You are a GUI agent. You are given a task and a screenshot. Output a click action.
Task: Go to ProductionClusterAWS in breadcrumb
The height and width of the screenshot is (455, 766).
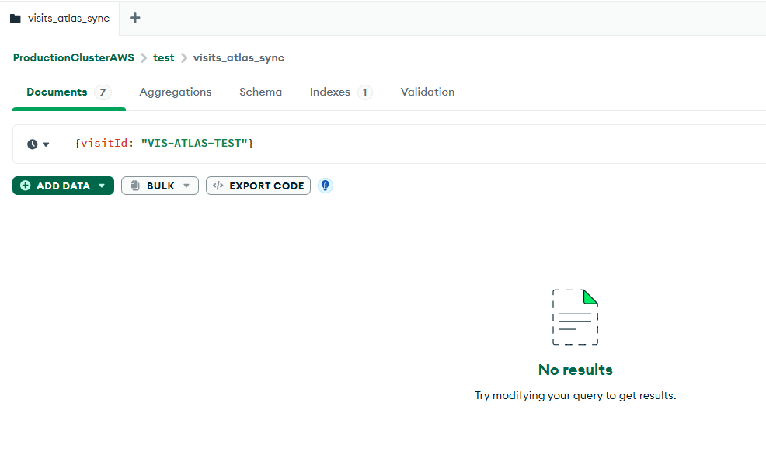tap(73, 57)
